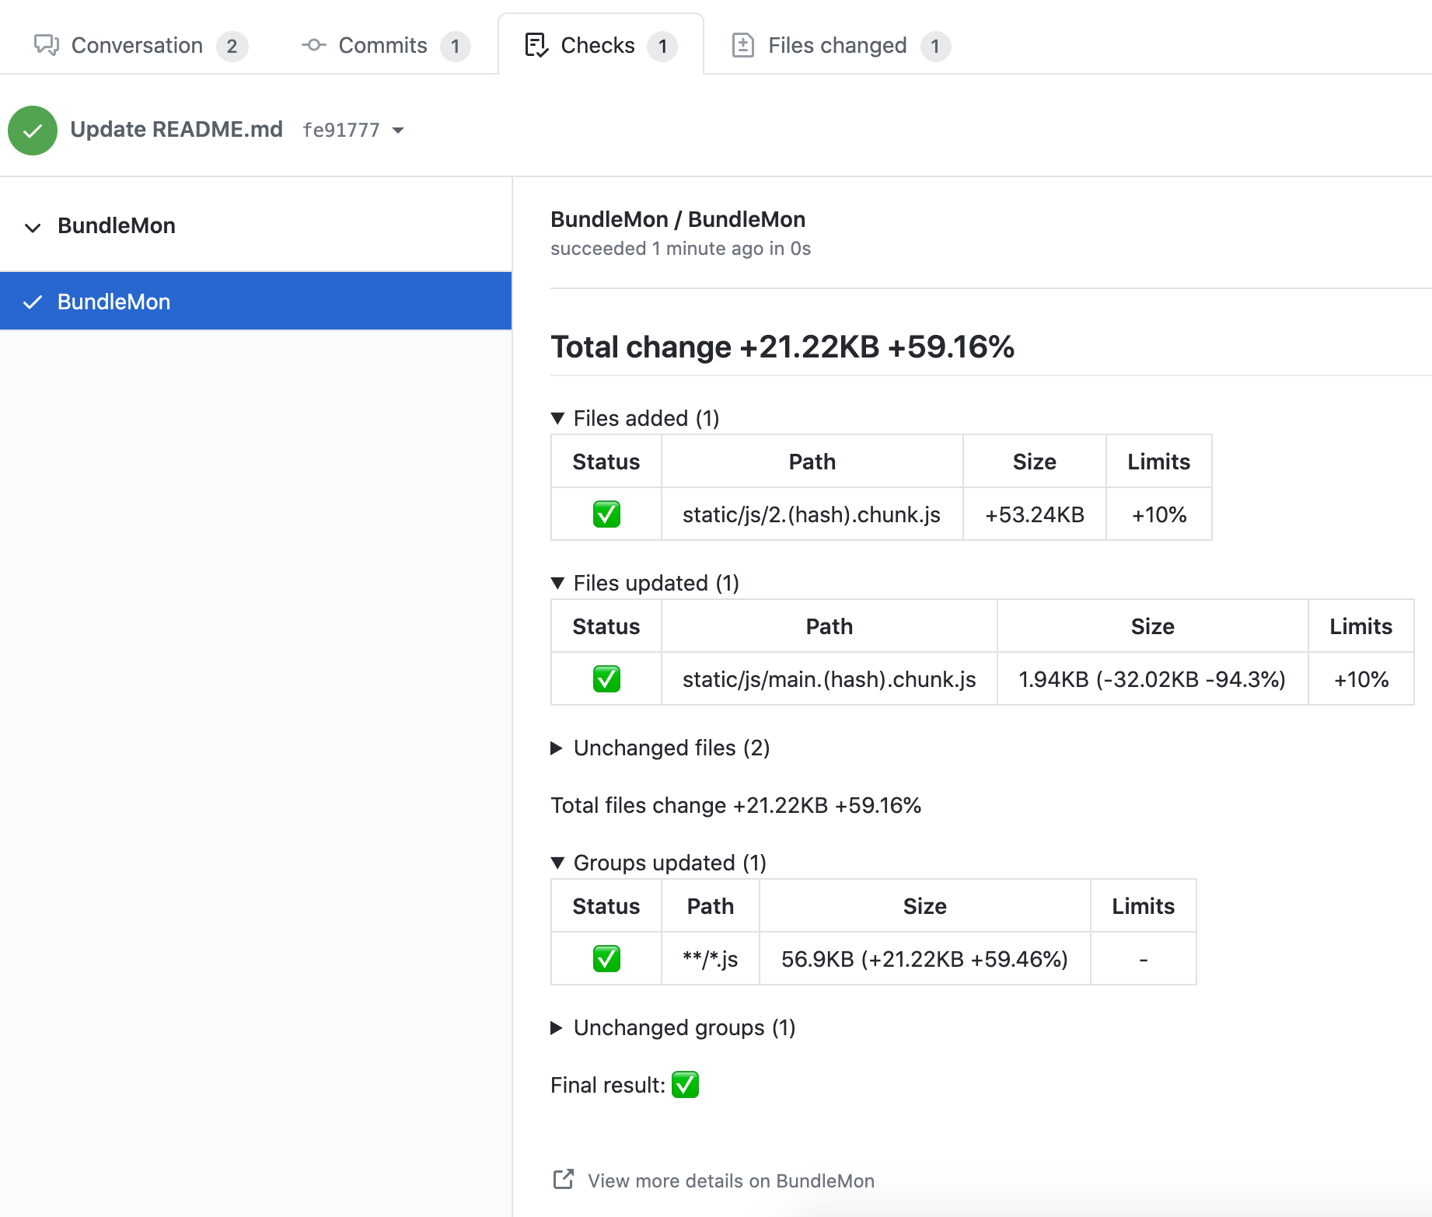Screen dimensions: 1432x1217
Task: Collapse the Files added (1) section
Action: click(635, 418)
